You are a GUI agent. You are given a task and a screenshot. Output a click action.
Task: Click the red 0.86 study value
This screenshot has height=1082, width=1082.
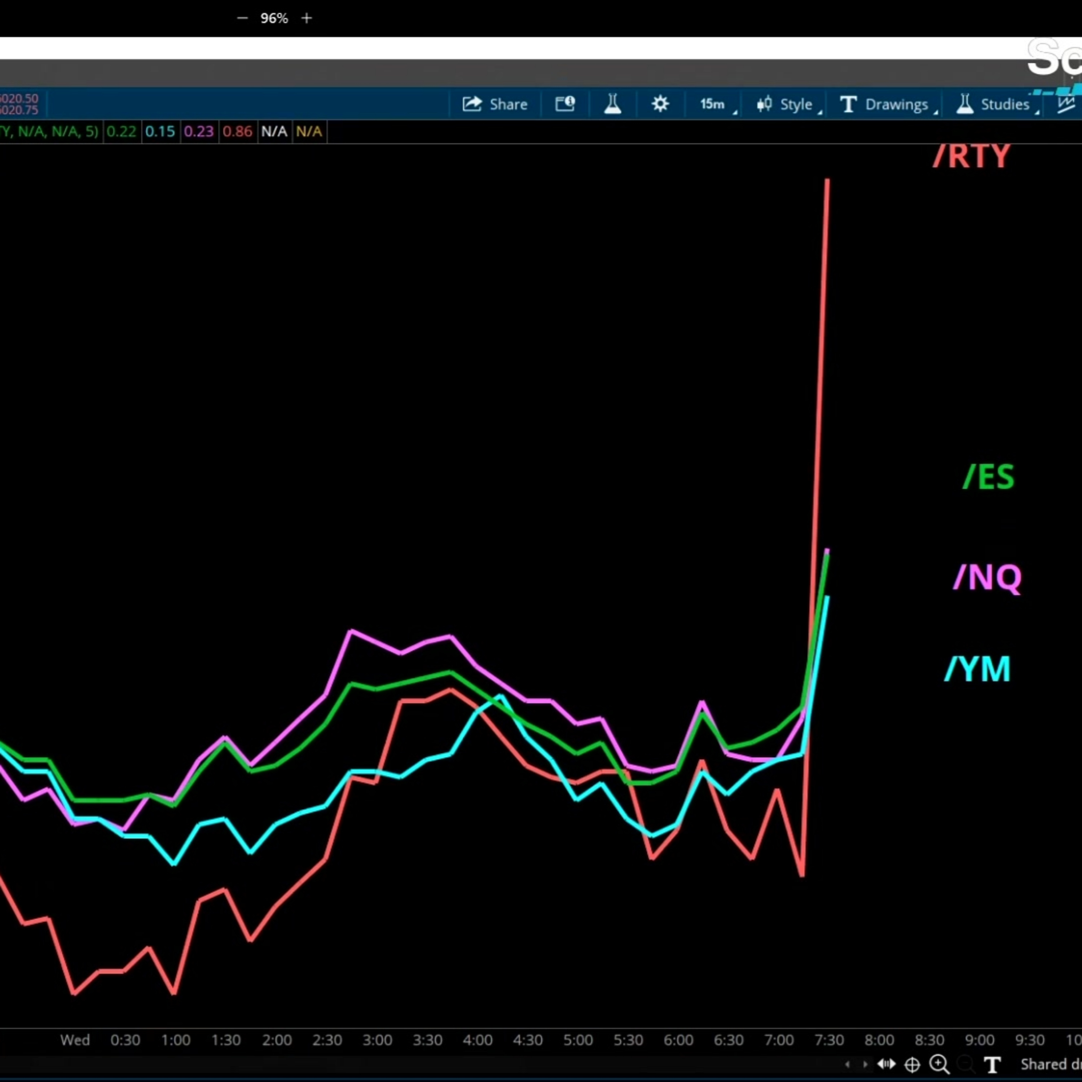[x=237, y=132]
